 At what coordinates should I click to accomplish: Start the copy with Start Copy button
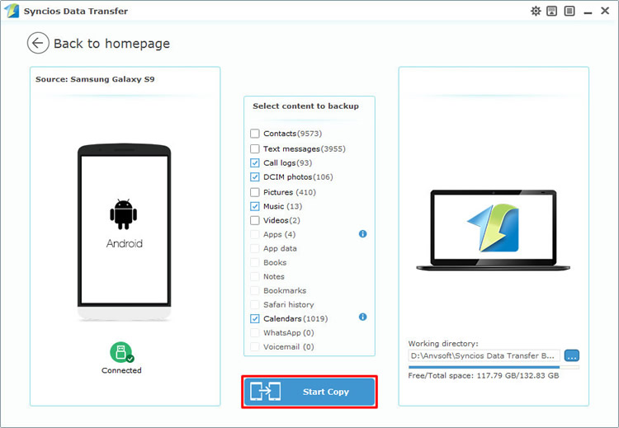point(309,392)
